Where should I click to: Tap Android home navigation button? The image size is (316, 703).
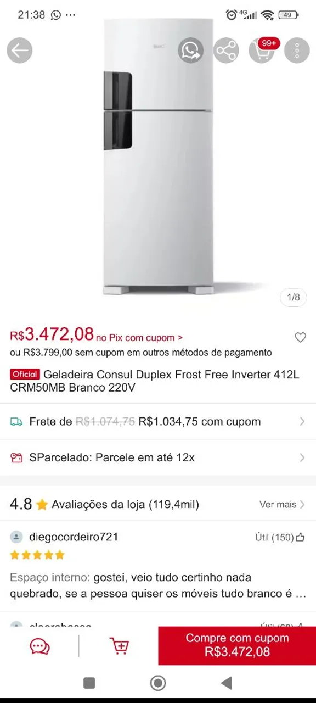(x=158, y=683)
